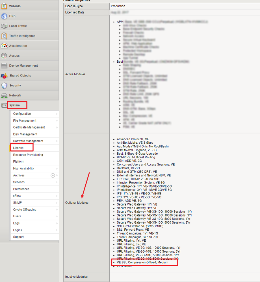Open the Shared Objects section
Image resolution: width=260 pixels, height=282 pixels.
(x=20, y=75)
